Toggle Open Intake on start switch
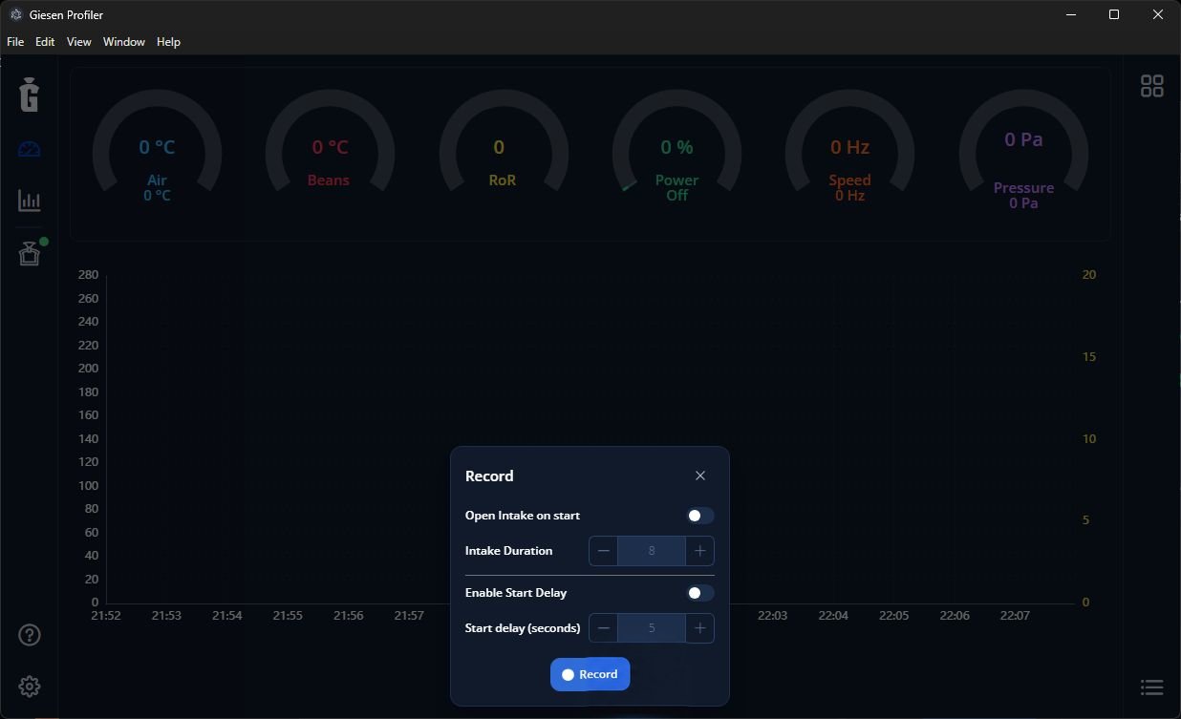1181x719 pixels. tap(700, 516)
